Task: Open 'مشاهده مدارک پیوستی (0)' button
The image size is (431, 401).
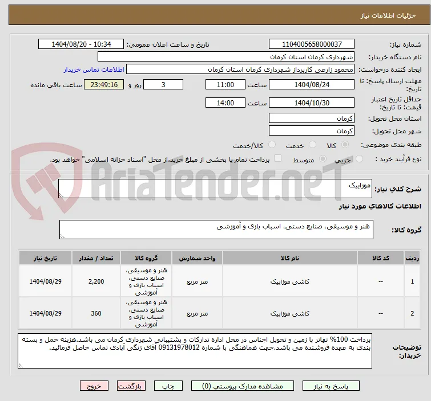Action: 243,386
